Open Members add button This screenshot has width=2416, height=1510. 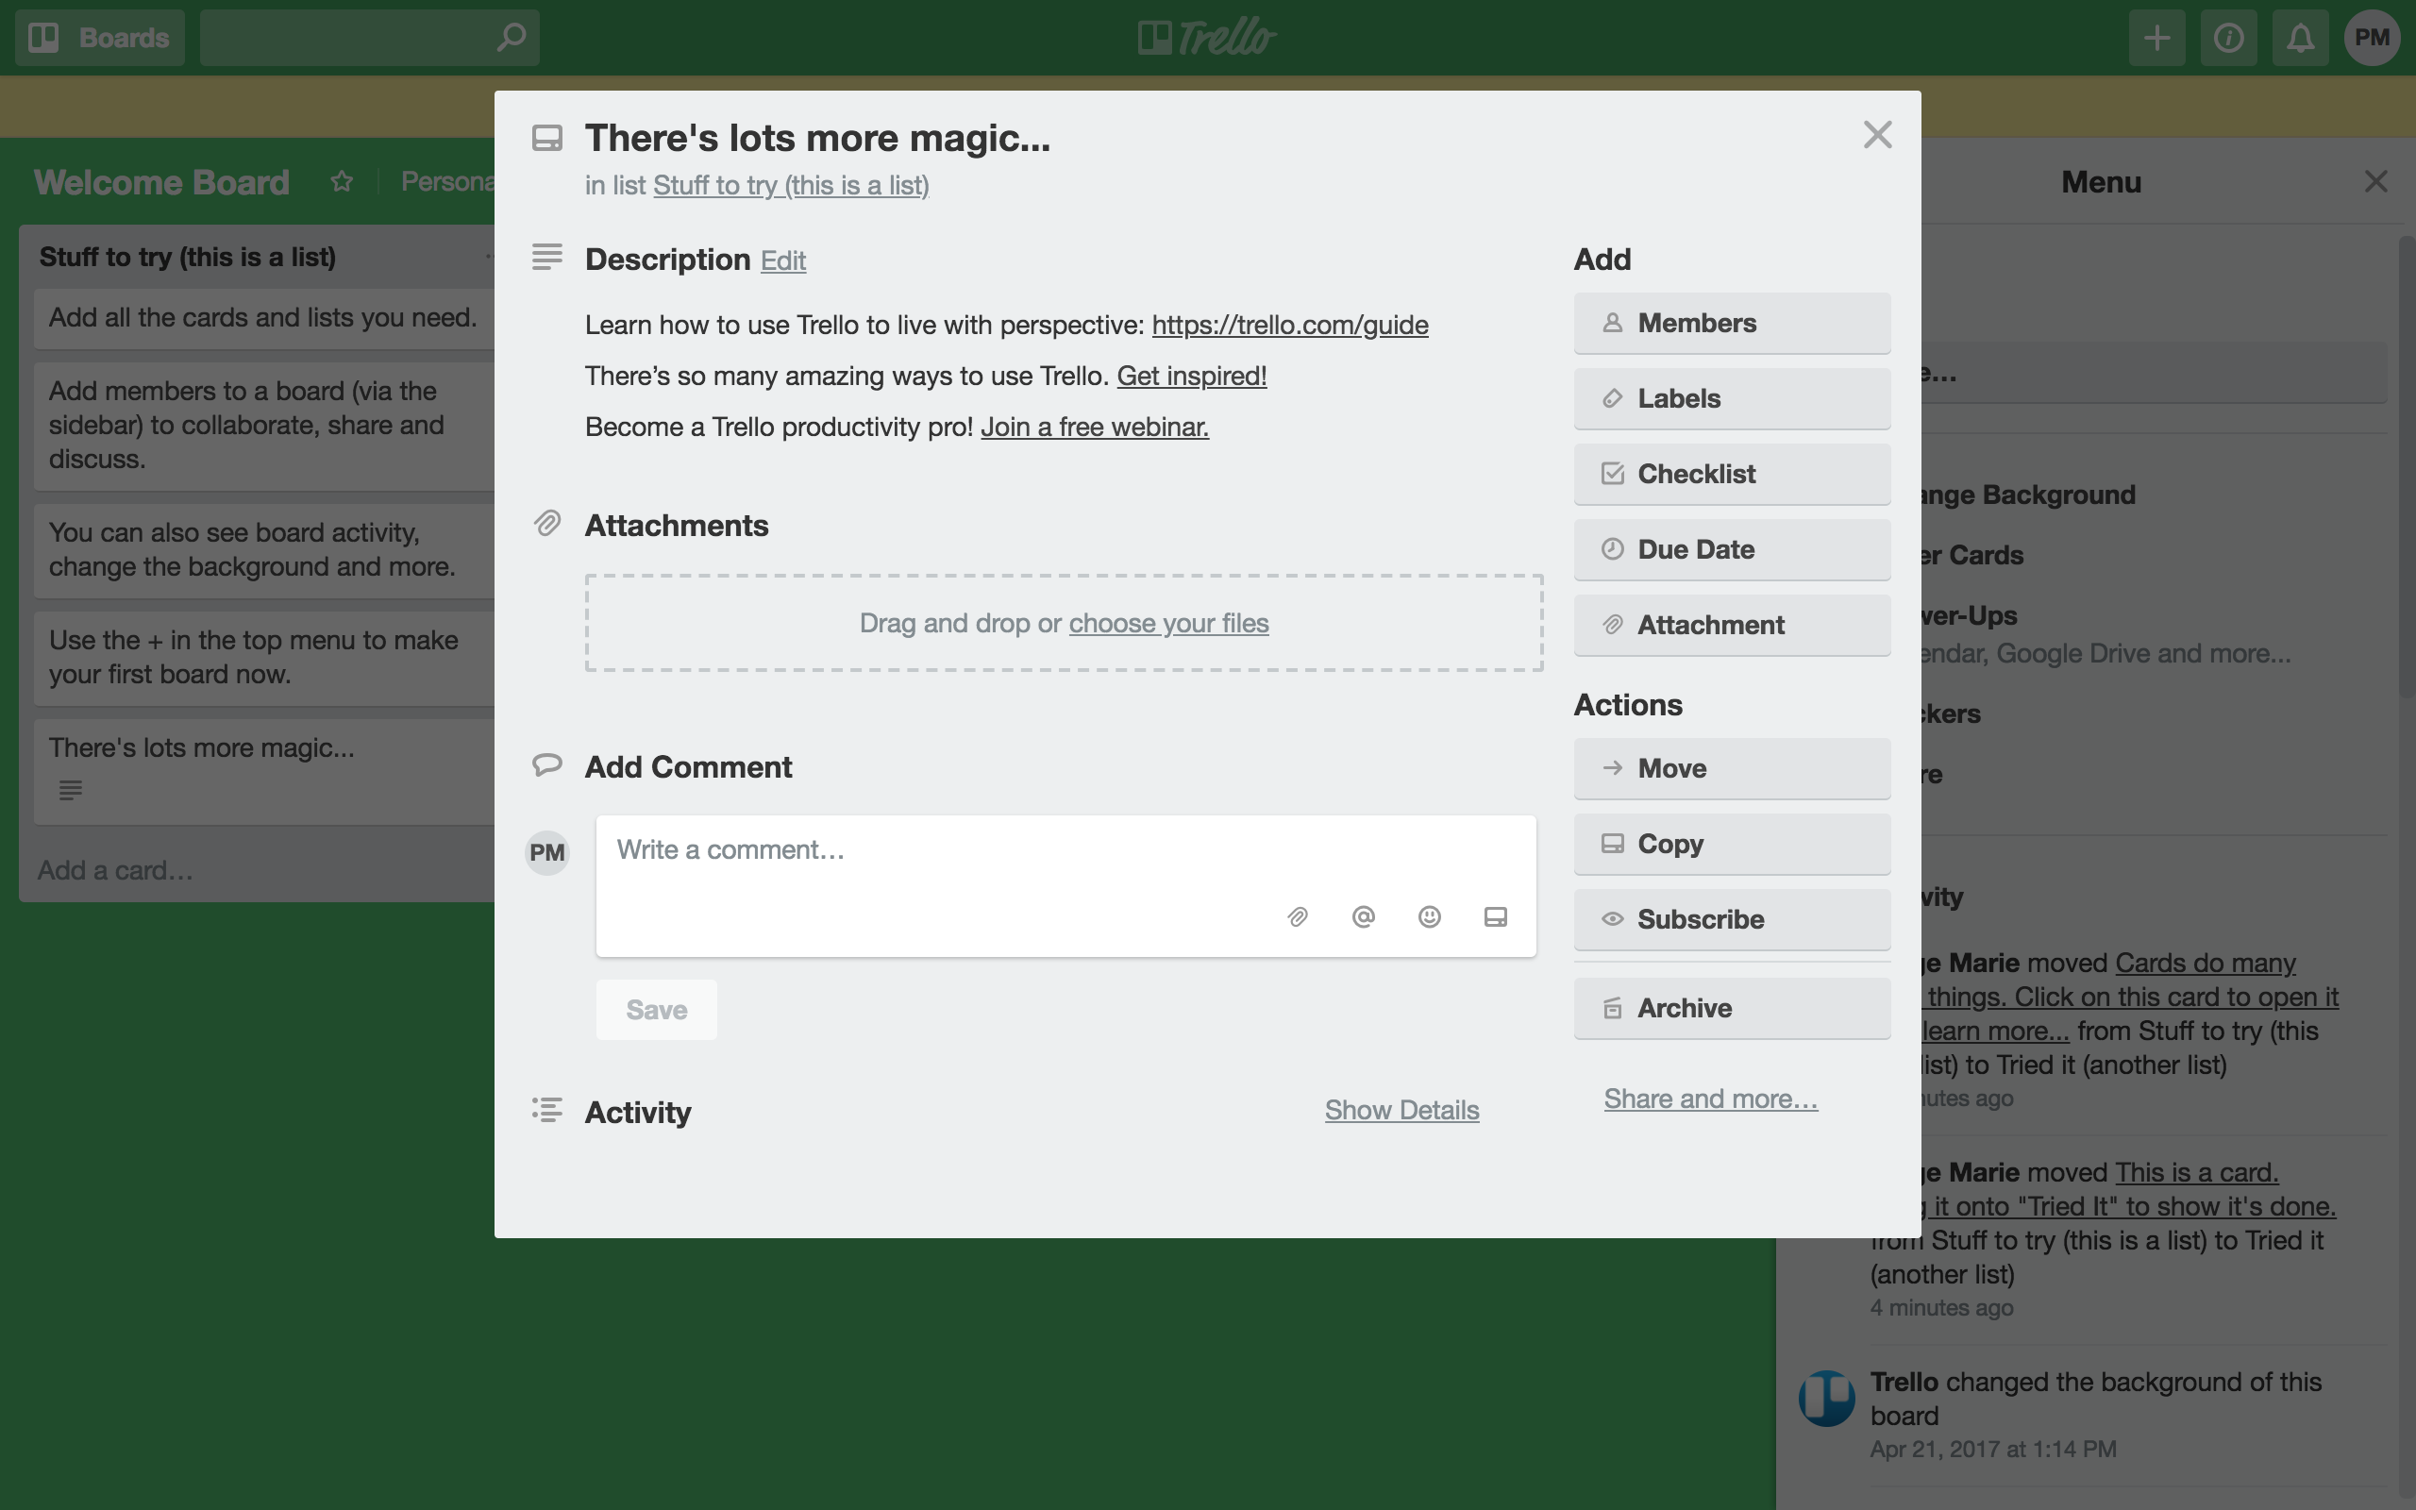1731,323
